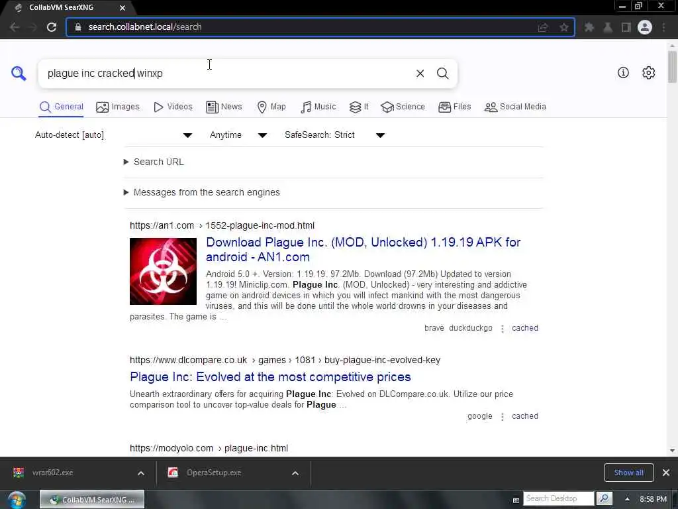Submit search with magnifier button
This screenshot has width=678, height=509.
pos(442,74)
